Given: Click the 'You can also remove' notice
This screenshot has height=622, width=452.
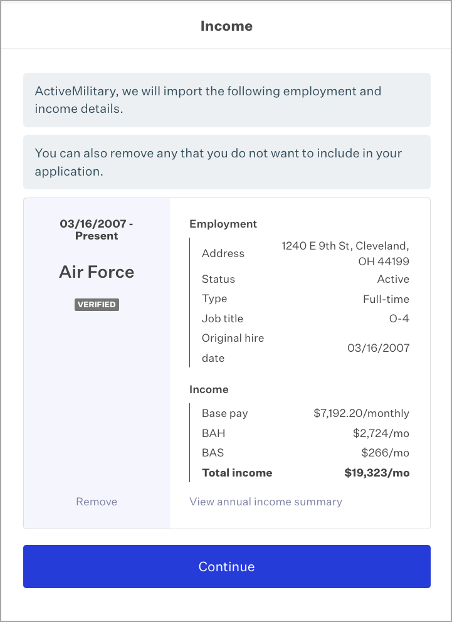Looking at the screenshot, I should pyautogui.click(x=227, y=162).
